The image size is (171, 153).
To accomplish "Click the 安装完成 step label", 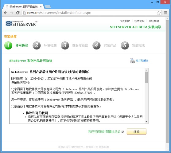I will [138, 45].
